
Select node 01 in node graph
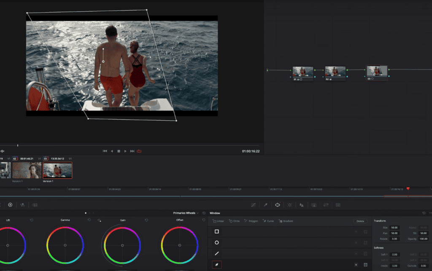click(x=303, y=74)
